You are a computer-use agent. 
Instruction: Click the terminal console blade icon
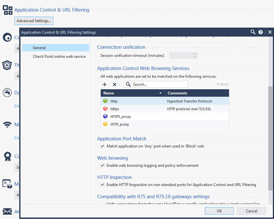(7, 184)
